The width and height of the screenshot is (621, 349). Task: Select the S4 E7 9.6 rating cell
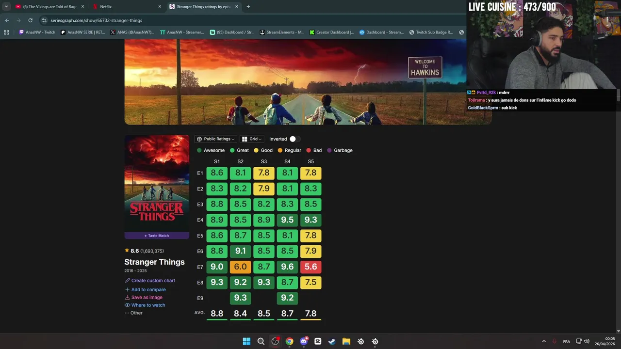(x=287, y=267)
